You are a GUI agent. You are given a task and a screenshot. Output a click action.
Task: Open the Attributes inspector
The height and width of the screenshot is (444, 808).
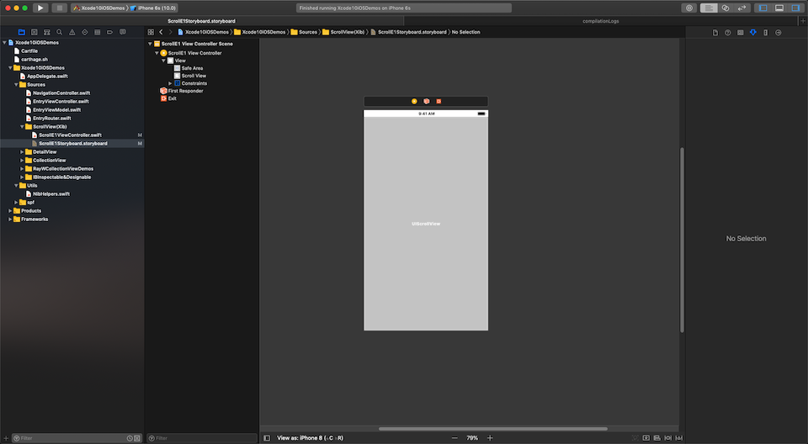pos(752,32)
